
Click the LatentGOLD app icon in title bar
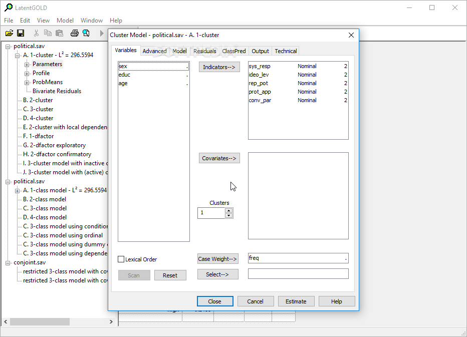(9, 8)
